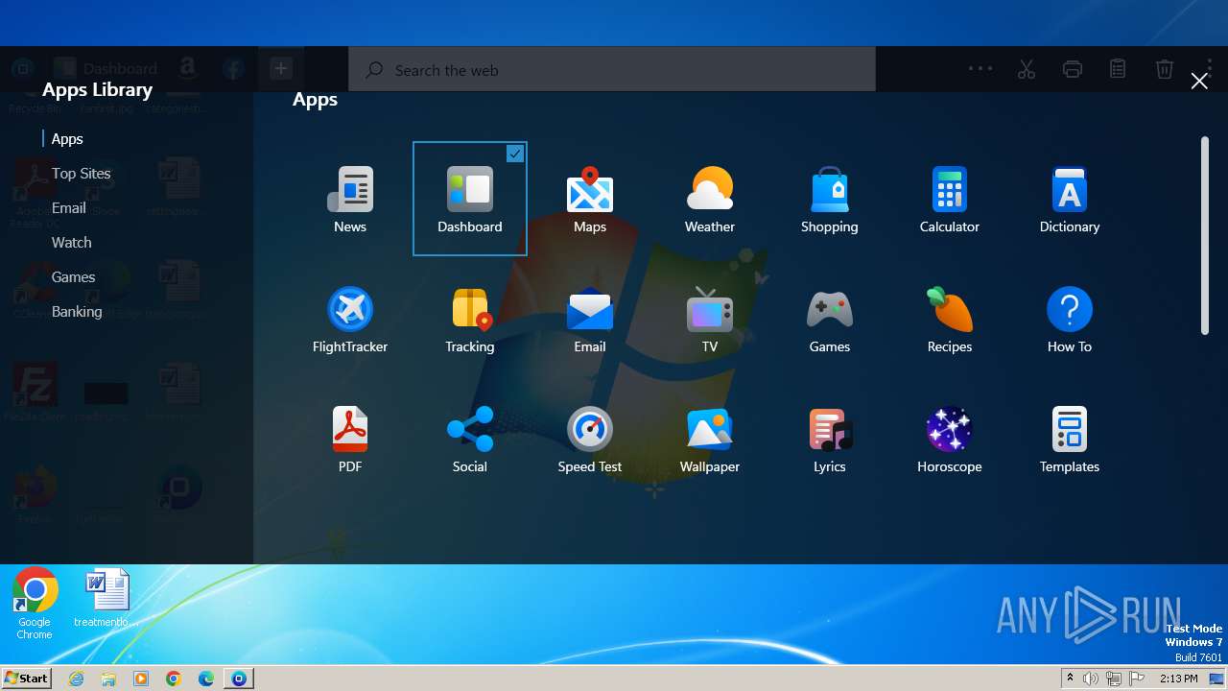Open the Social app
1228x691 pixels.
click(470, 439)
